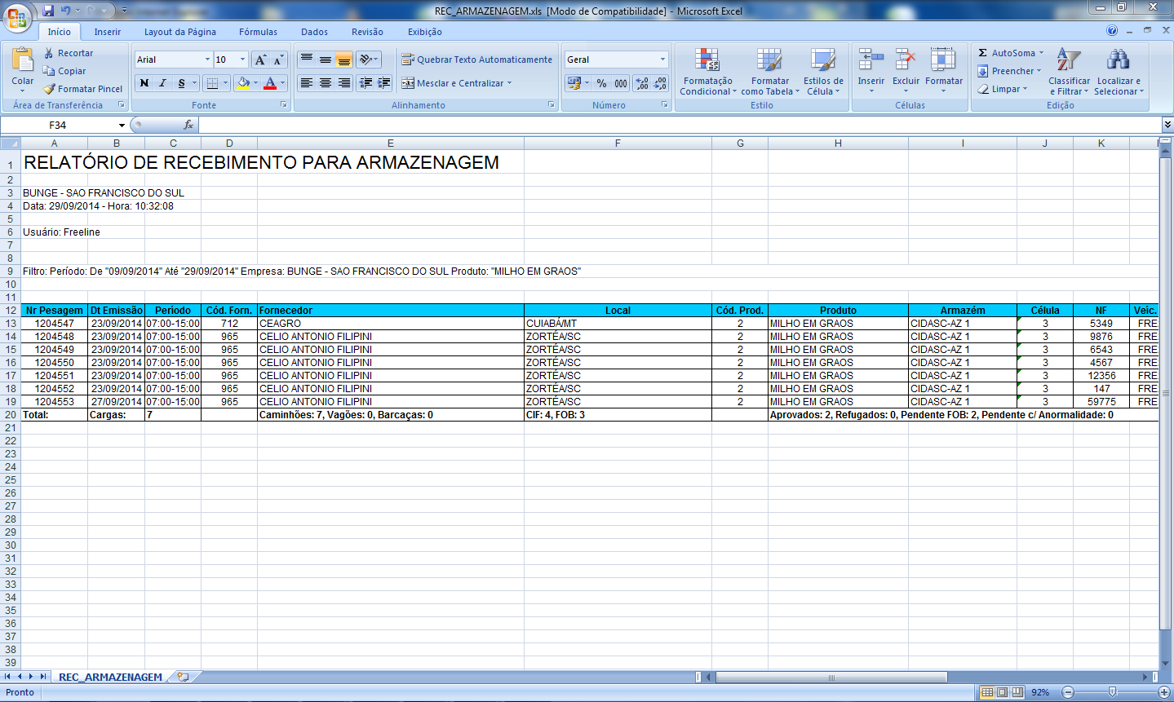1174x702 pixels.
Task: Open the Layout da Página tab
Action: pyautogui.click(x=179, y=32)
